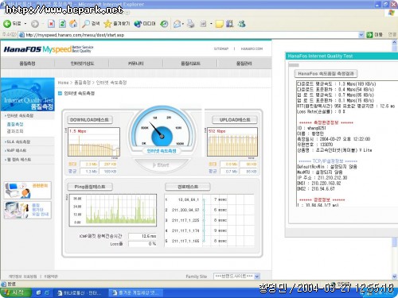398x298 pixels.
Task: Click the Ping latency graph
Action: 113,211
